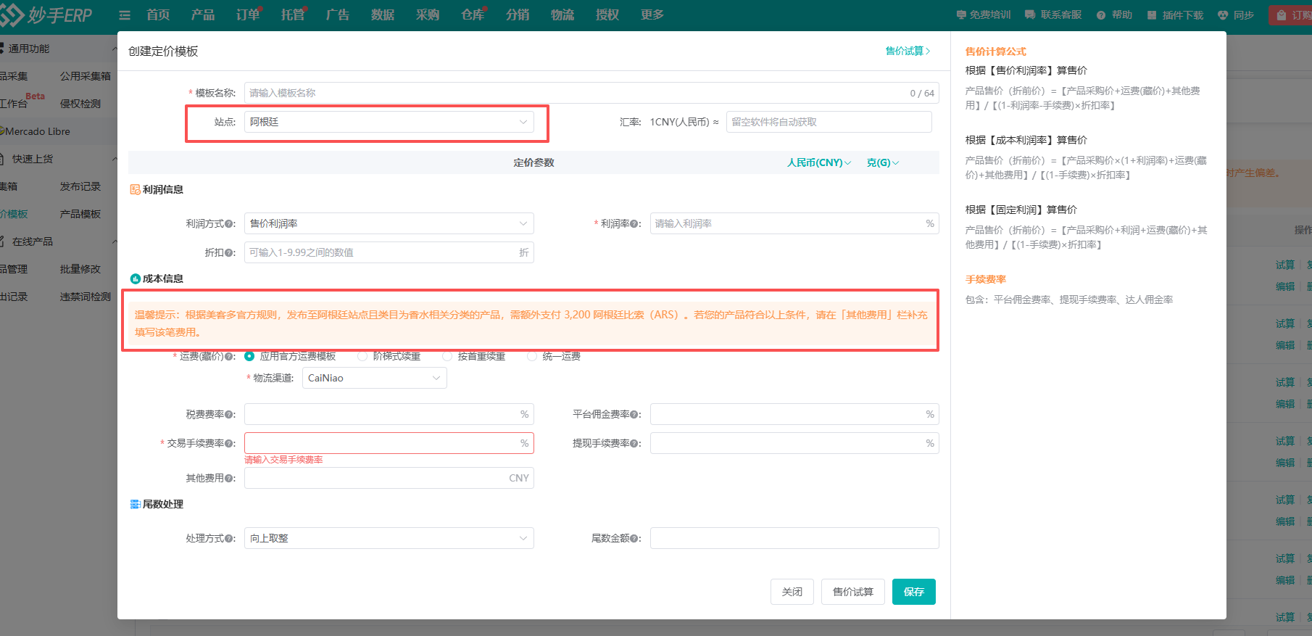Viewport: 1312px width, 636px height.
Task: Click the question mark icon beside 折扣
Action: [230, 253]
